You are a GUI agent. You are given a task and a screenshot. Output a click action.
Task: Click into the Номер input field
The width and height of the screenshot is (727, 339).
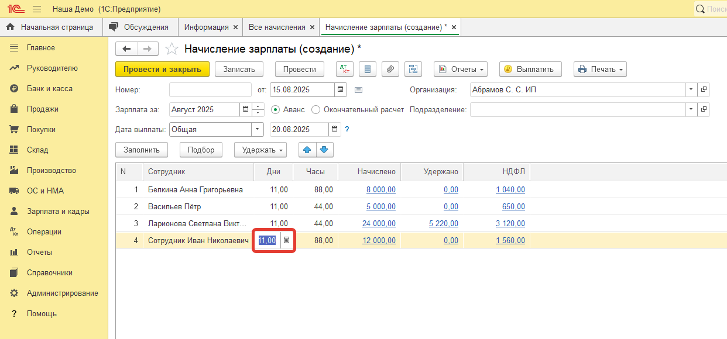[x=210, y=89]
